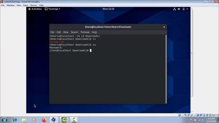This screenshot has width=219, height=123.
Task: Open the Wed 13:33 clock calendar
Action: 108,9
